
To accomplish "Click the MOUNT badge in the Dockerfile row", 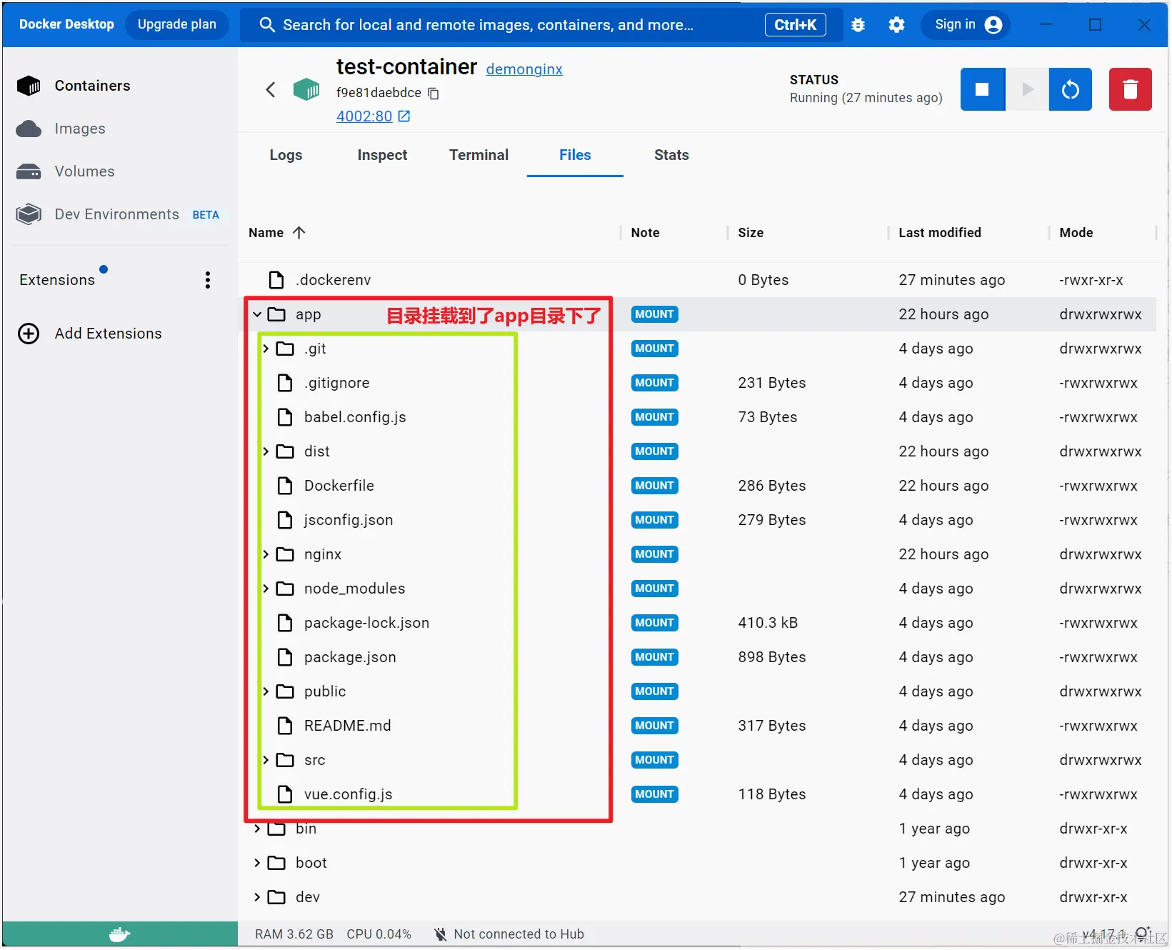I will click(x=654, y=486).
